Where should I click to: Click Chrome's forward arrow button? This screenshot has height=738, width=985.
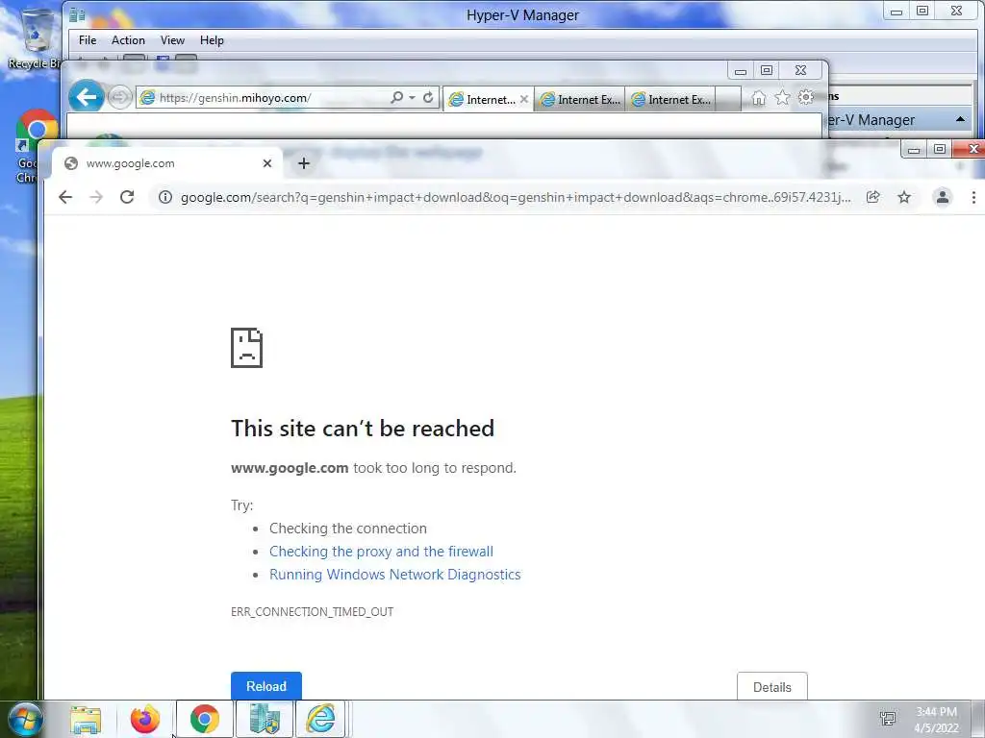[x=96, y=197]
